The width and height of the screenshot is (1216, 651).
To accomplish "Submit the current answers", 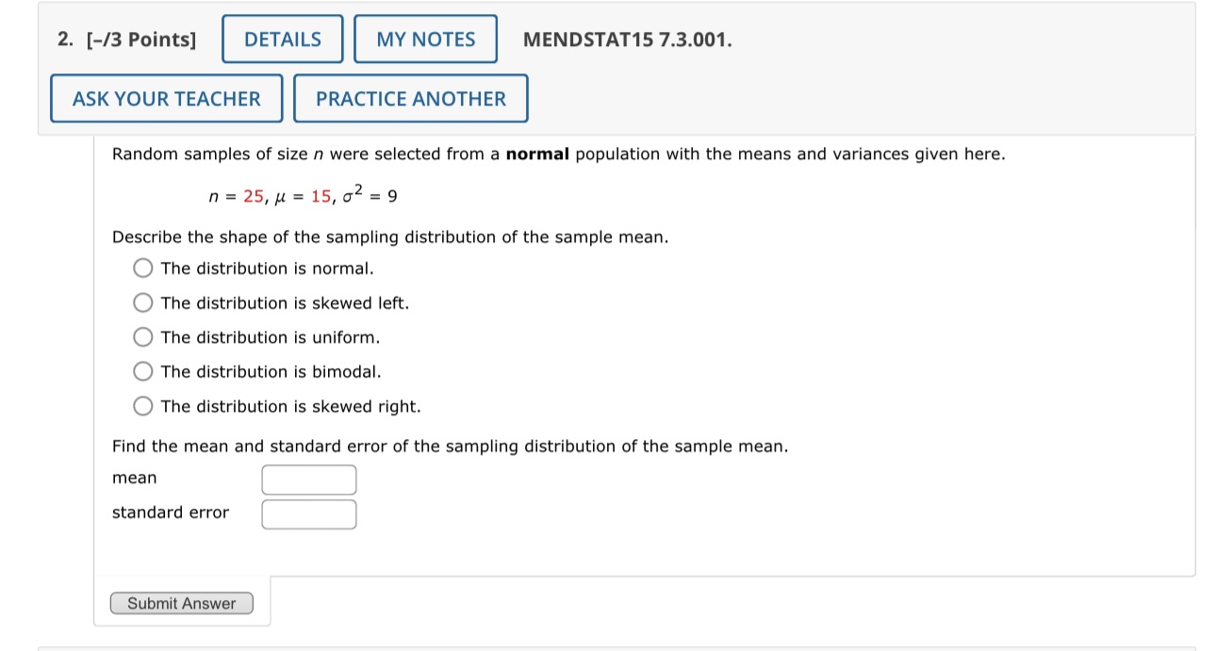I will click(x=181, y=603).
